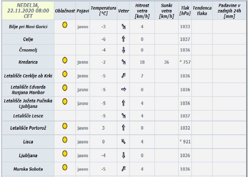Image resolution: width=248 pixels, height=177 pixels.
Task: Click sun icon for Letališče Jožeta Pučnika Ljubljana
Action: pos(65,101)
